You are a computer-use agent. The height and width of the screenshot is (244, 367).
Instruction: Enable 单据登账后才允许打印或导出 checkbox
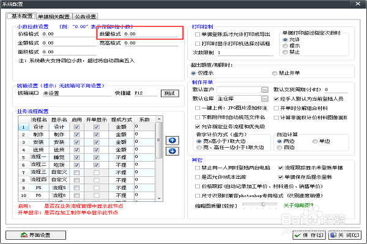(x=198, y=35)
